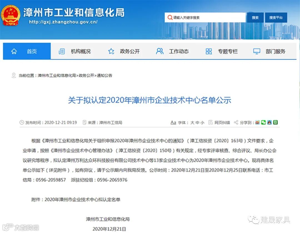Open 工作动态 menu item
This screenshot has height=233, width=300.
pos(179,51)
